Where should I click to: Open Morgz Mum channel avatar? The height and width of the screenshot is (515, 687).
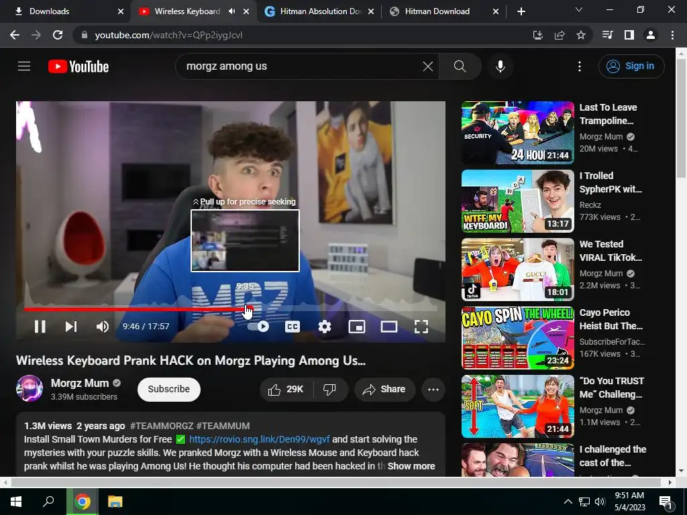[x=30, y=388]
